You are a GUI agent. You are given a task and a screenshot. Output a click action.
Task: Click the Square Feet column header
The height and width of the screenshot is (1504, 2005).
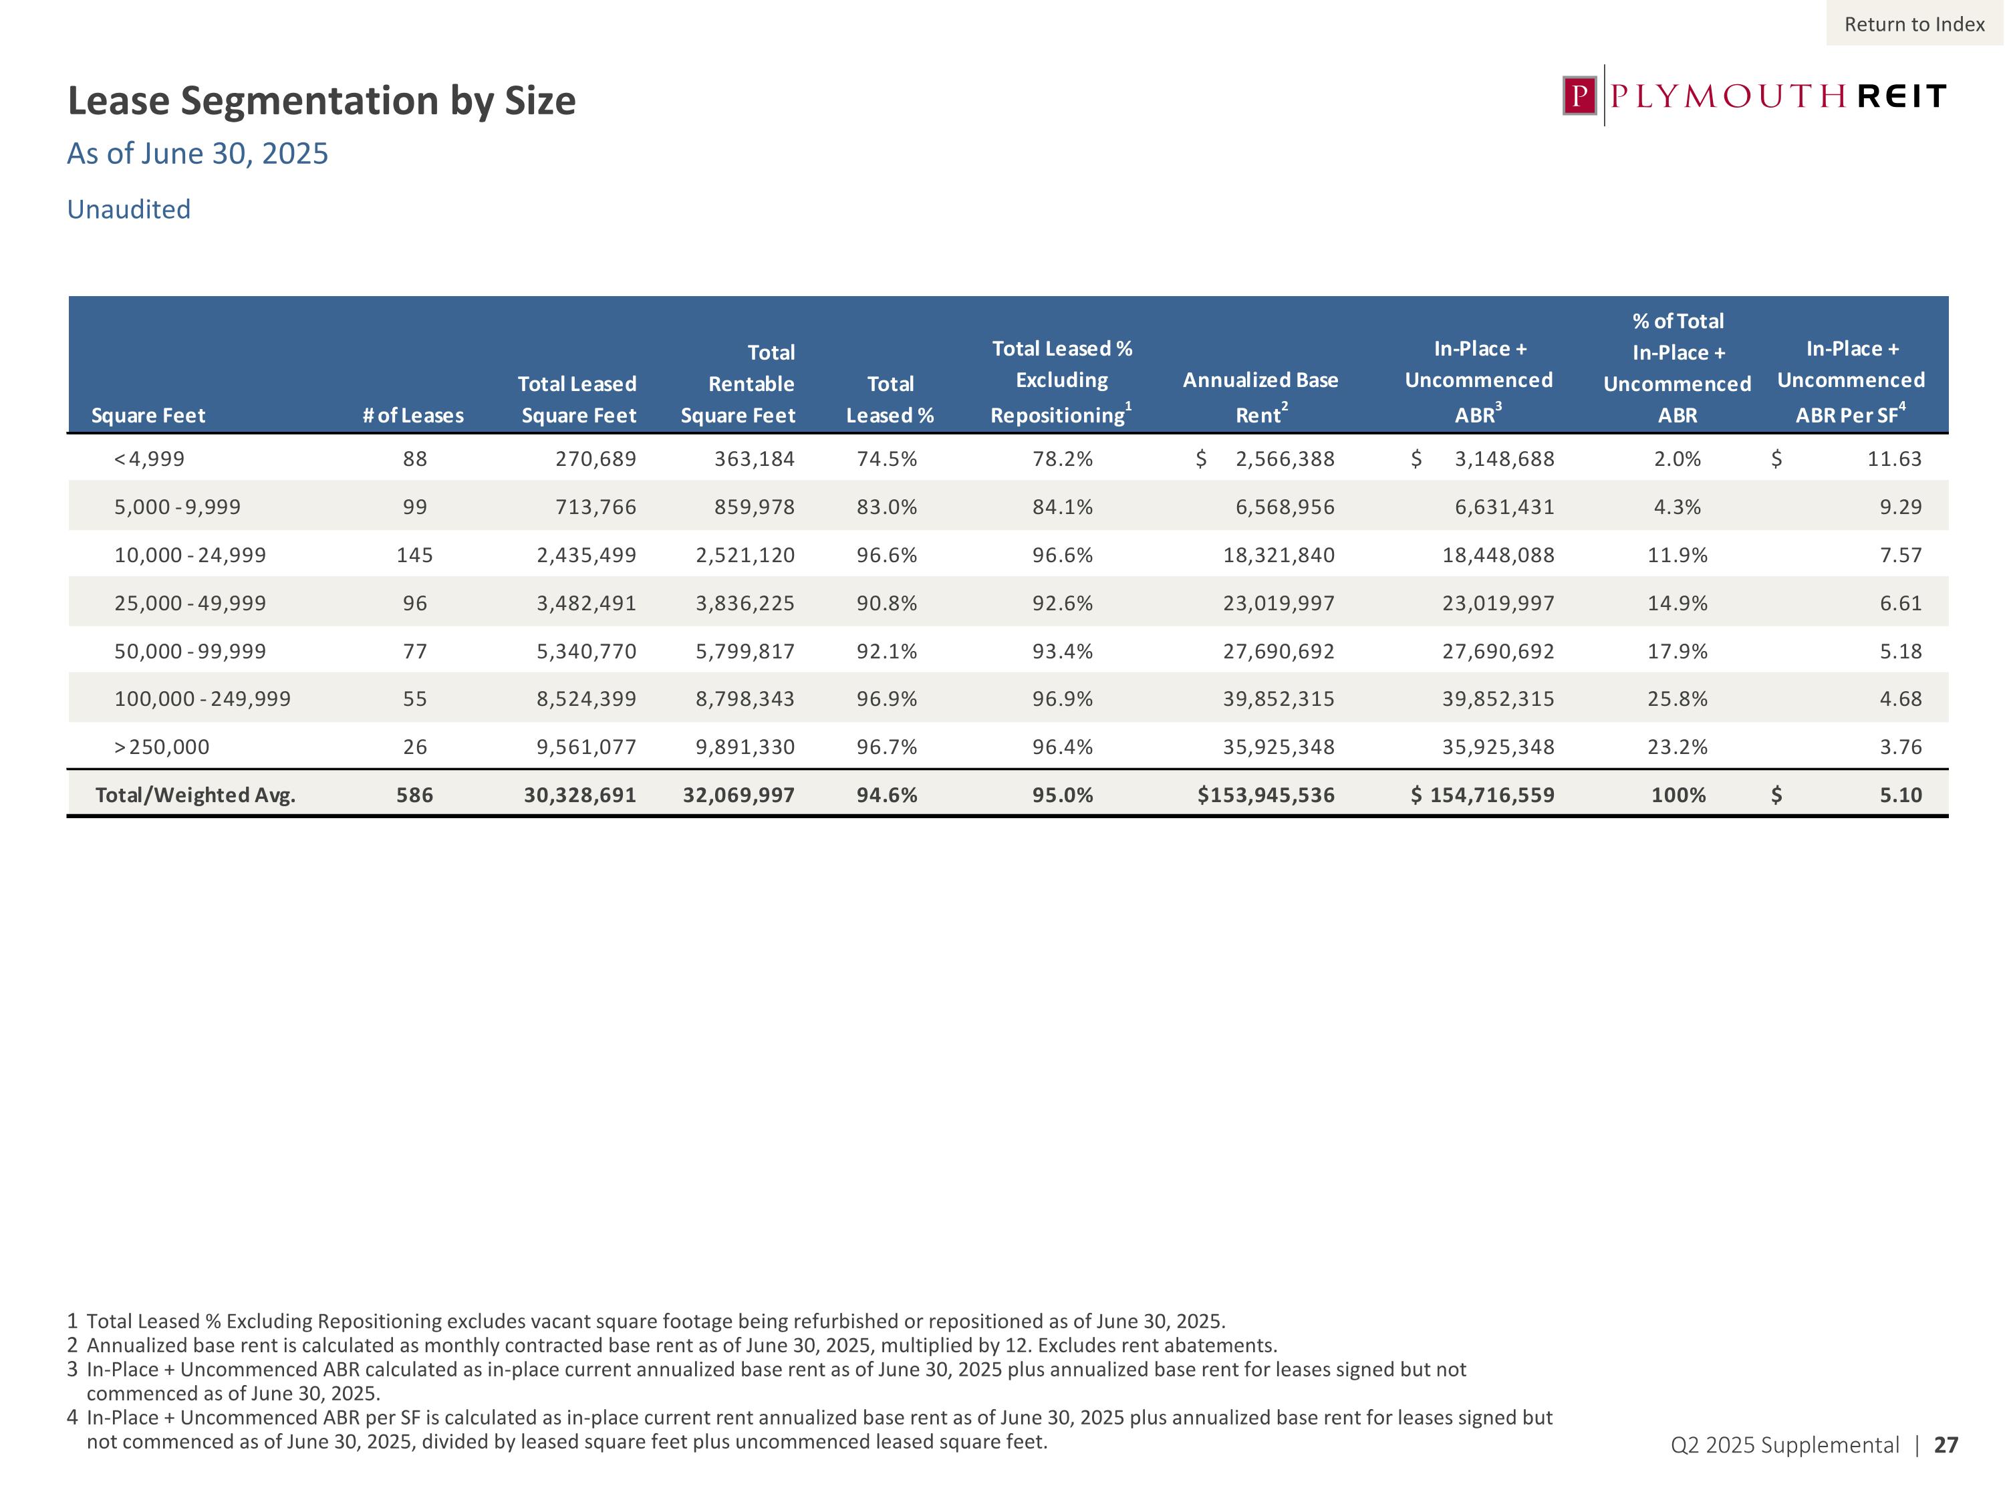(148, 415)
